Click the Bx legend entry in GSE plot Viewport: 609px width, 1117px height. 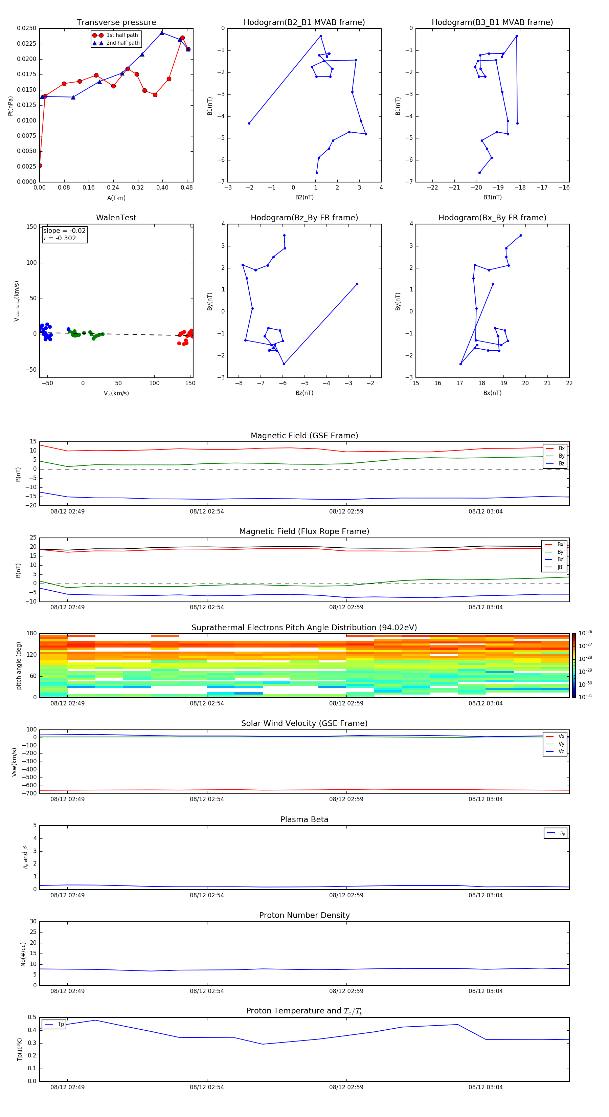coord(555,448)
